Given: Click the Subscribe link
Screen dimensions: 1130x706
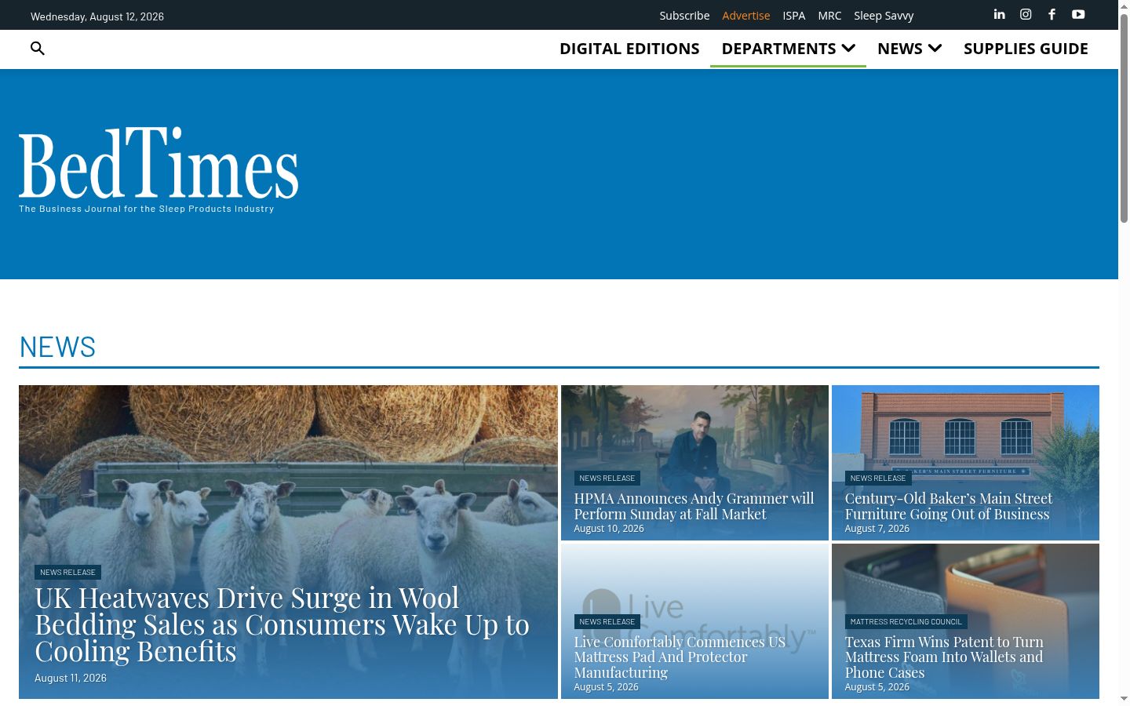Looking at the screenshot, I should [x=684, y=16].
